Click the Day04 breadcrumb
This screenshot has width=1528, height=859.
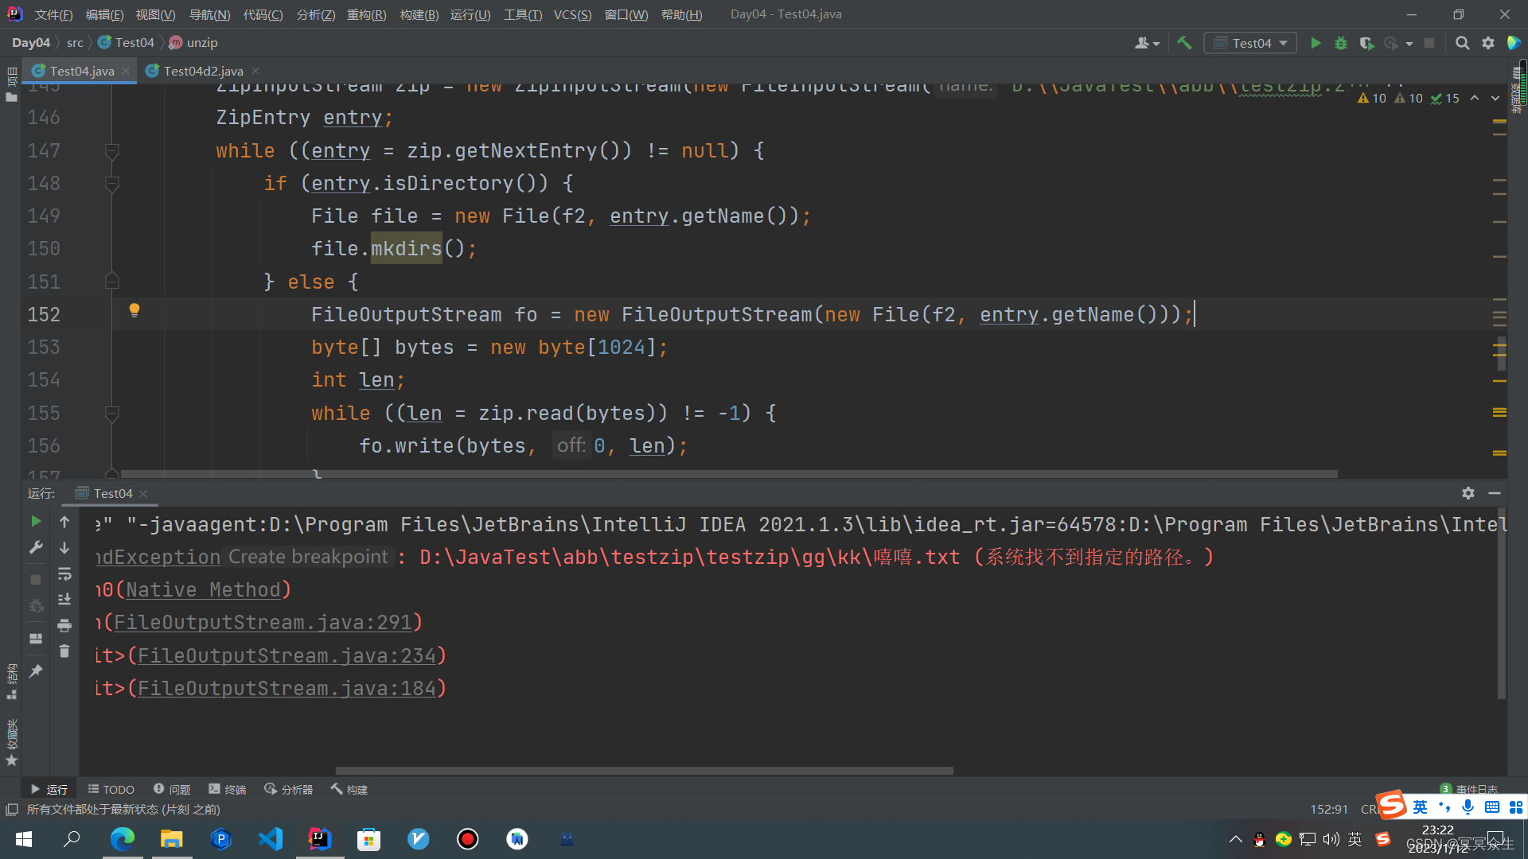[x=31, y=43]
